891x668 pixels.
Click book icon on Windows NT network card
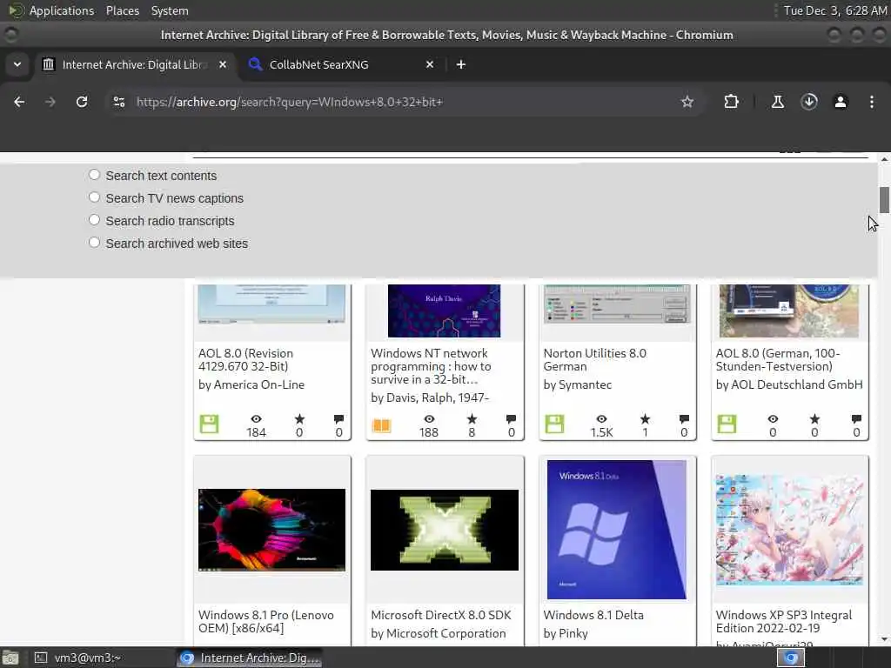[381, 424]
